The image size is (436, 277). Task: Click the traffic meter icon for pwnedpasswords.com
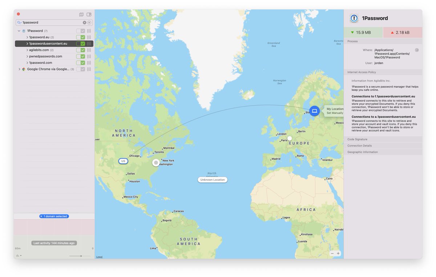89,56
